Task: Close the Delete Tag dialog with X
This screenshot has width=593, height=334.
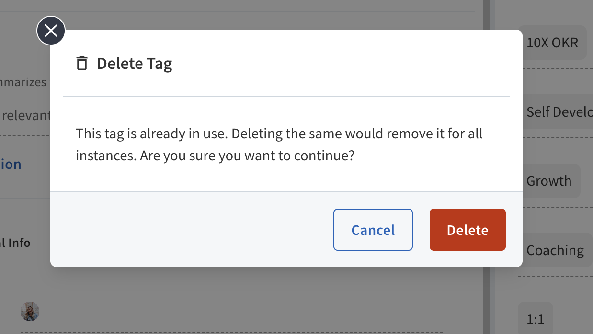Action: click(51, 31)
